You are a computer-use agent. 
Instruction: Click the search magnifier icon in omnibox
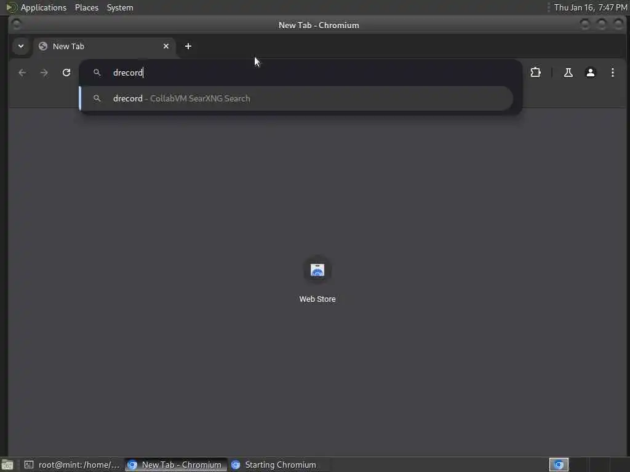[x=97, y=73]
